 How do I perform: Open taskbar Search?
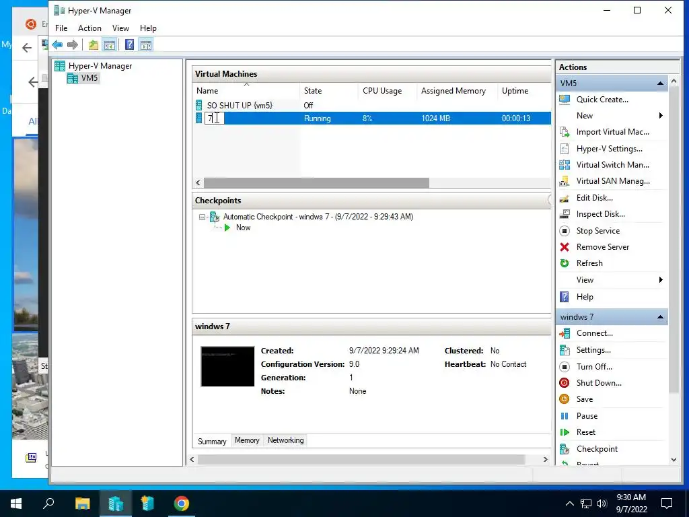(x=48, y=504)
